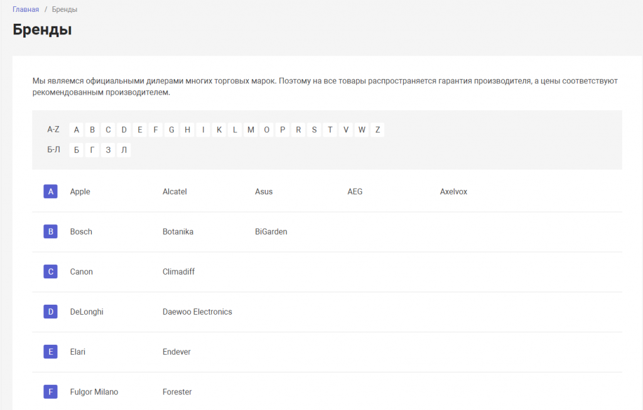Screen dimensions: 643x410
Task: View the Fulgor Milano brand
Action: (94, 392)
